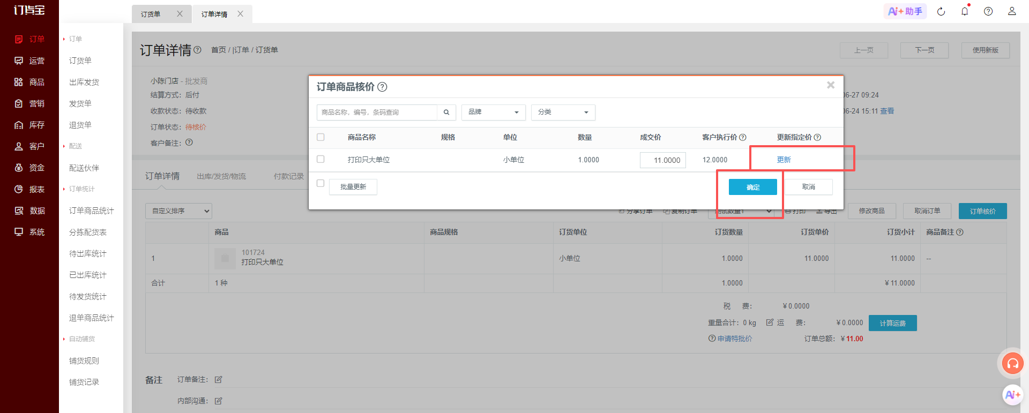The image size is (1029, 413).
Task: Click the 计算运费 button
Action: (892, 323)
